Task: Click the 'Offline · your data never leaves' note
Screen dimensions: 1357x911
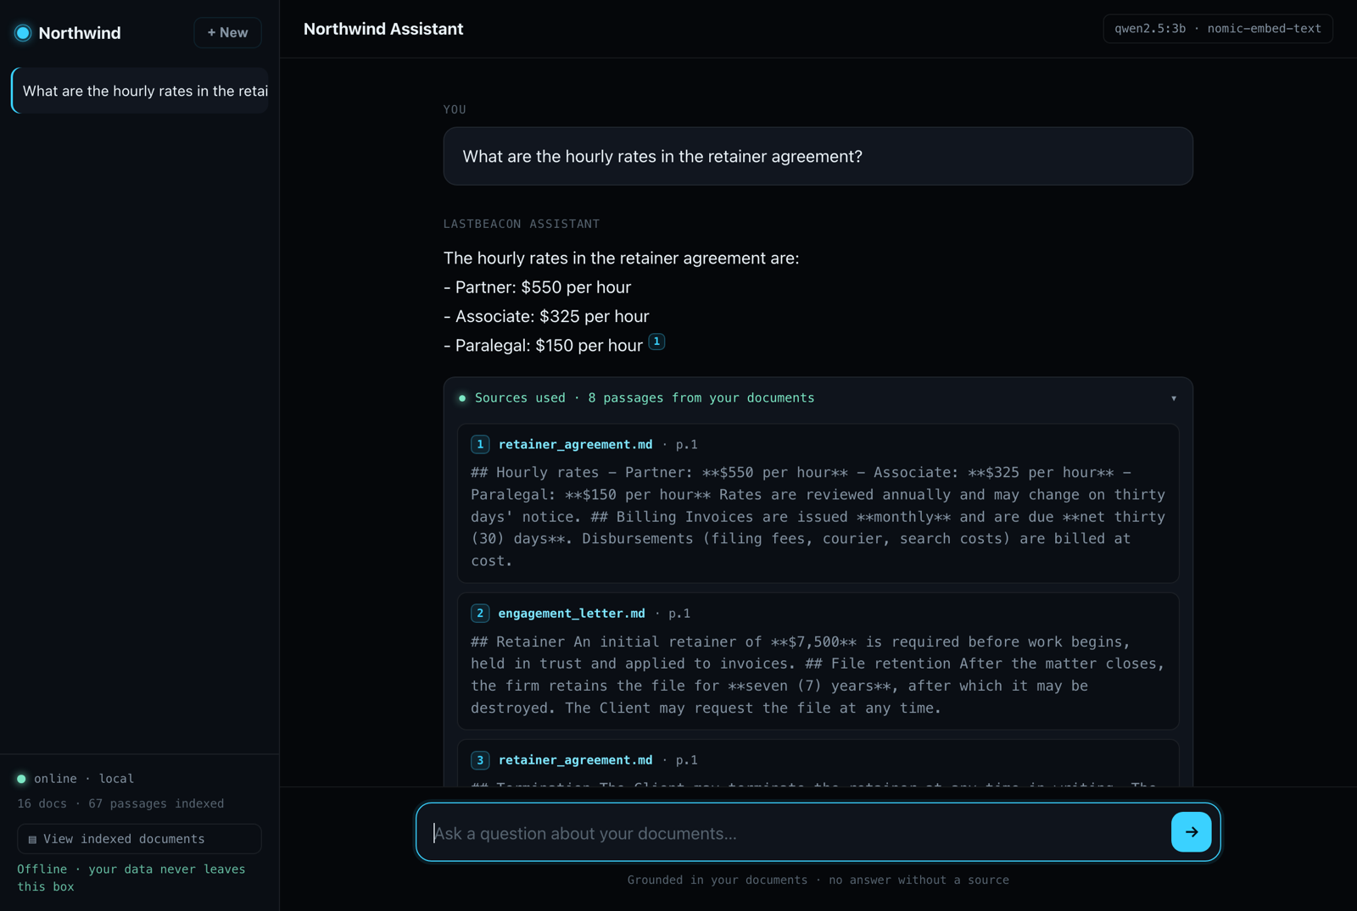Action: (131, 878)
